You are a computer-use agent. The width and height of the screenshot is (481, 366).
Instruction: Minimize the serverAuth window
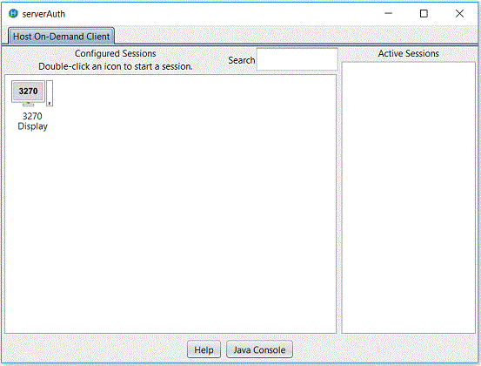pos(388,13)
